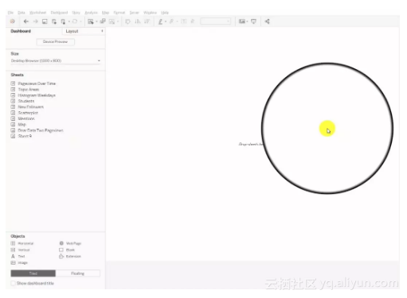Select the Dear Data Two Pageviews sheet
Image resolution: width=407 pixels, height=298 pixels.
[x=37, y=130]
